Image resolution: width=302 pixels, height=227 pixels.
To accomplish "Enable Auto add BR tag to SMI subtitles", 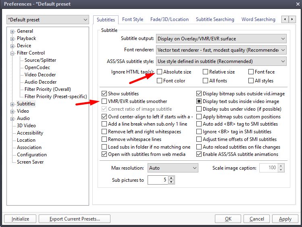I will click(x=199, y=124).
